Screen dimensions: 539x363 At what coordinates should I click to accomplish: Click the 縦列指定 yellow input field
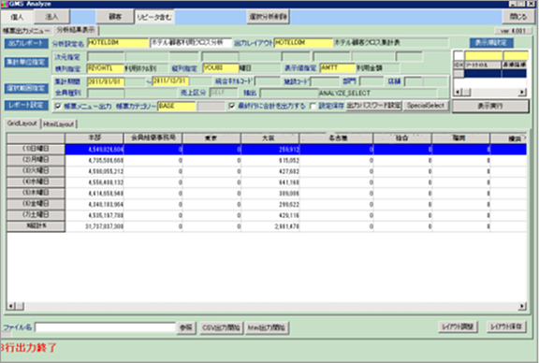(221, 68)
